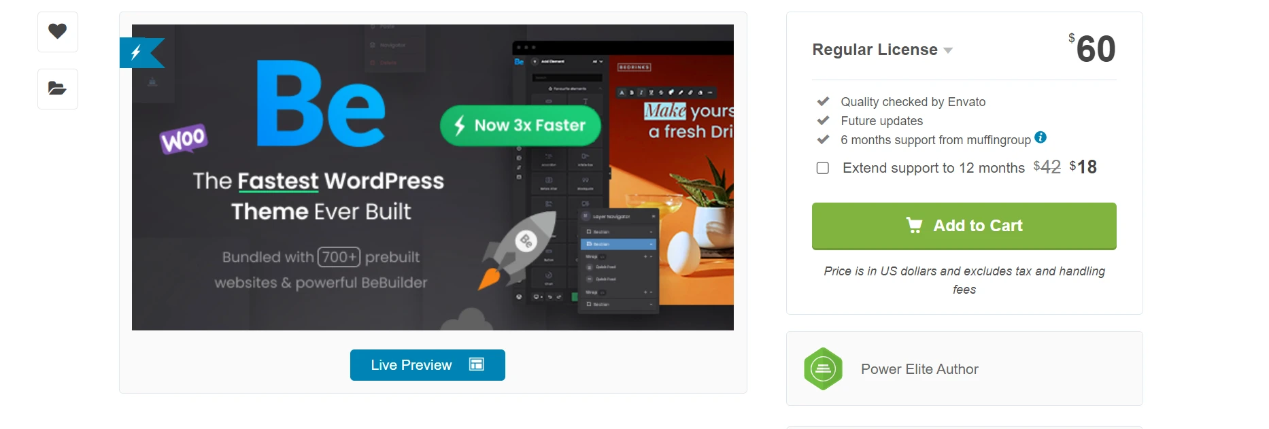Click the Add to Cart button
This screenshot has width=1269, height=429.
[x=964, y=226]
